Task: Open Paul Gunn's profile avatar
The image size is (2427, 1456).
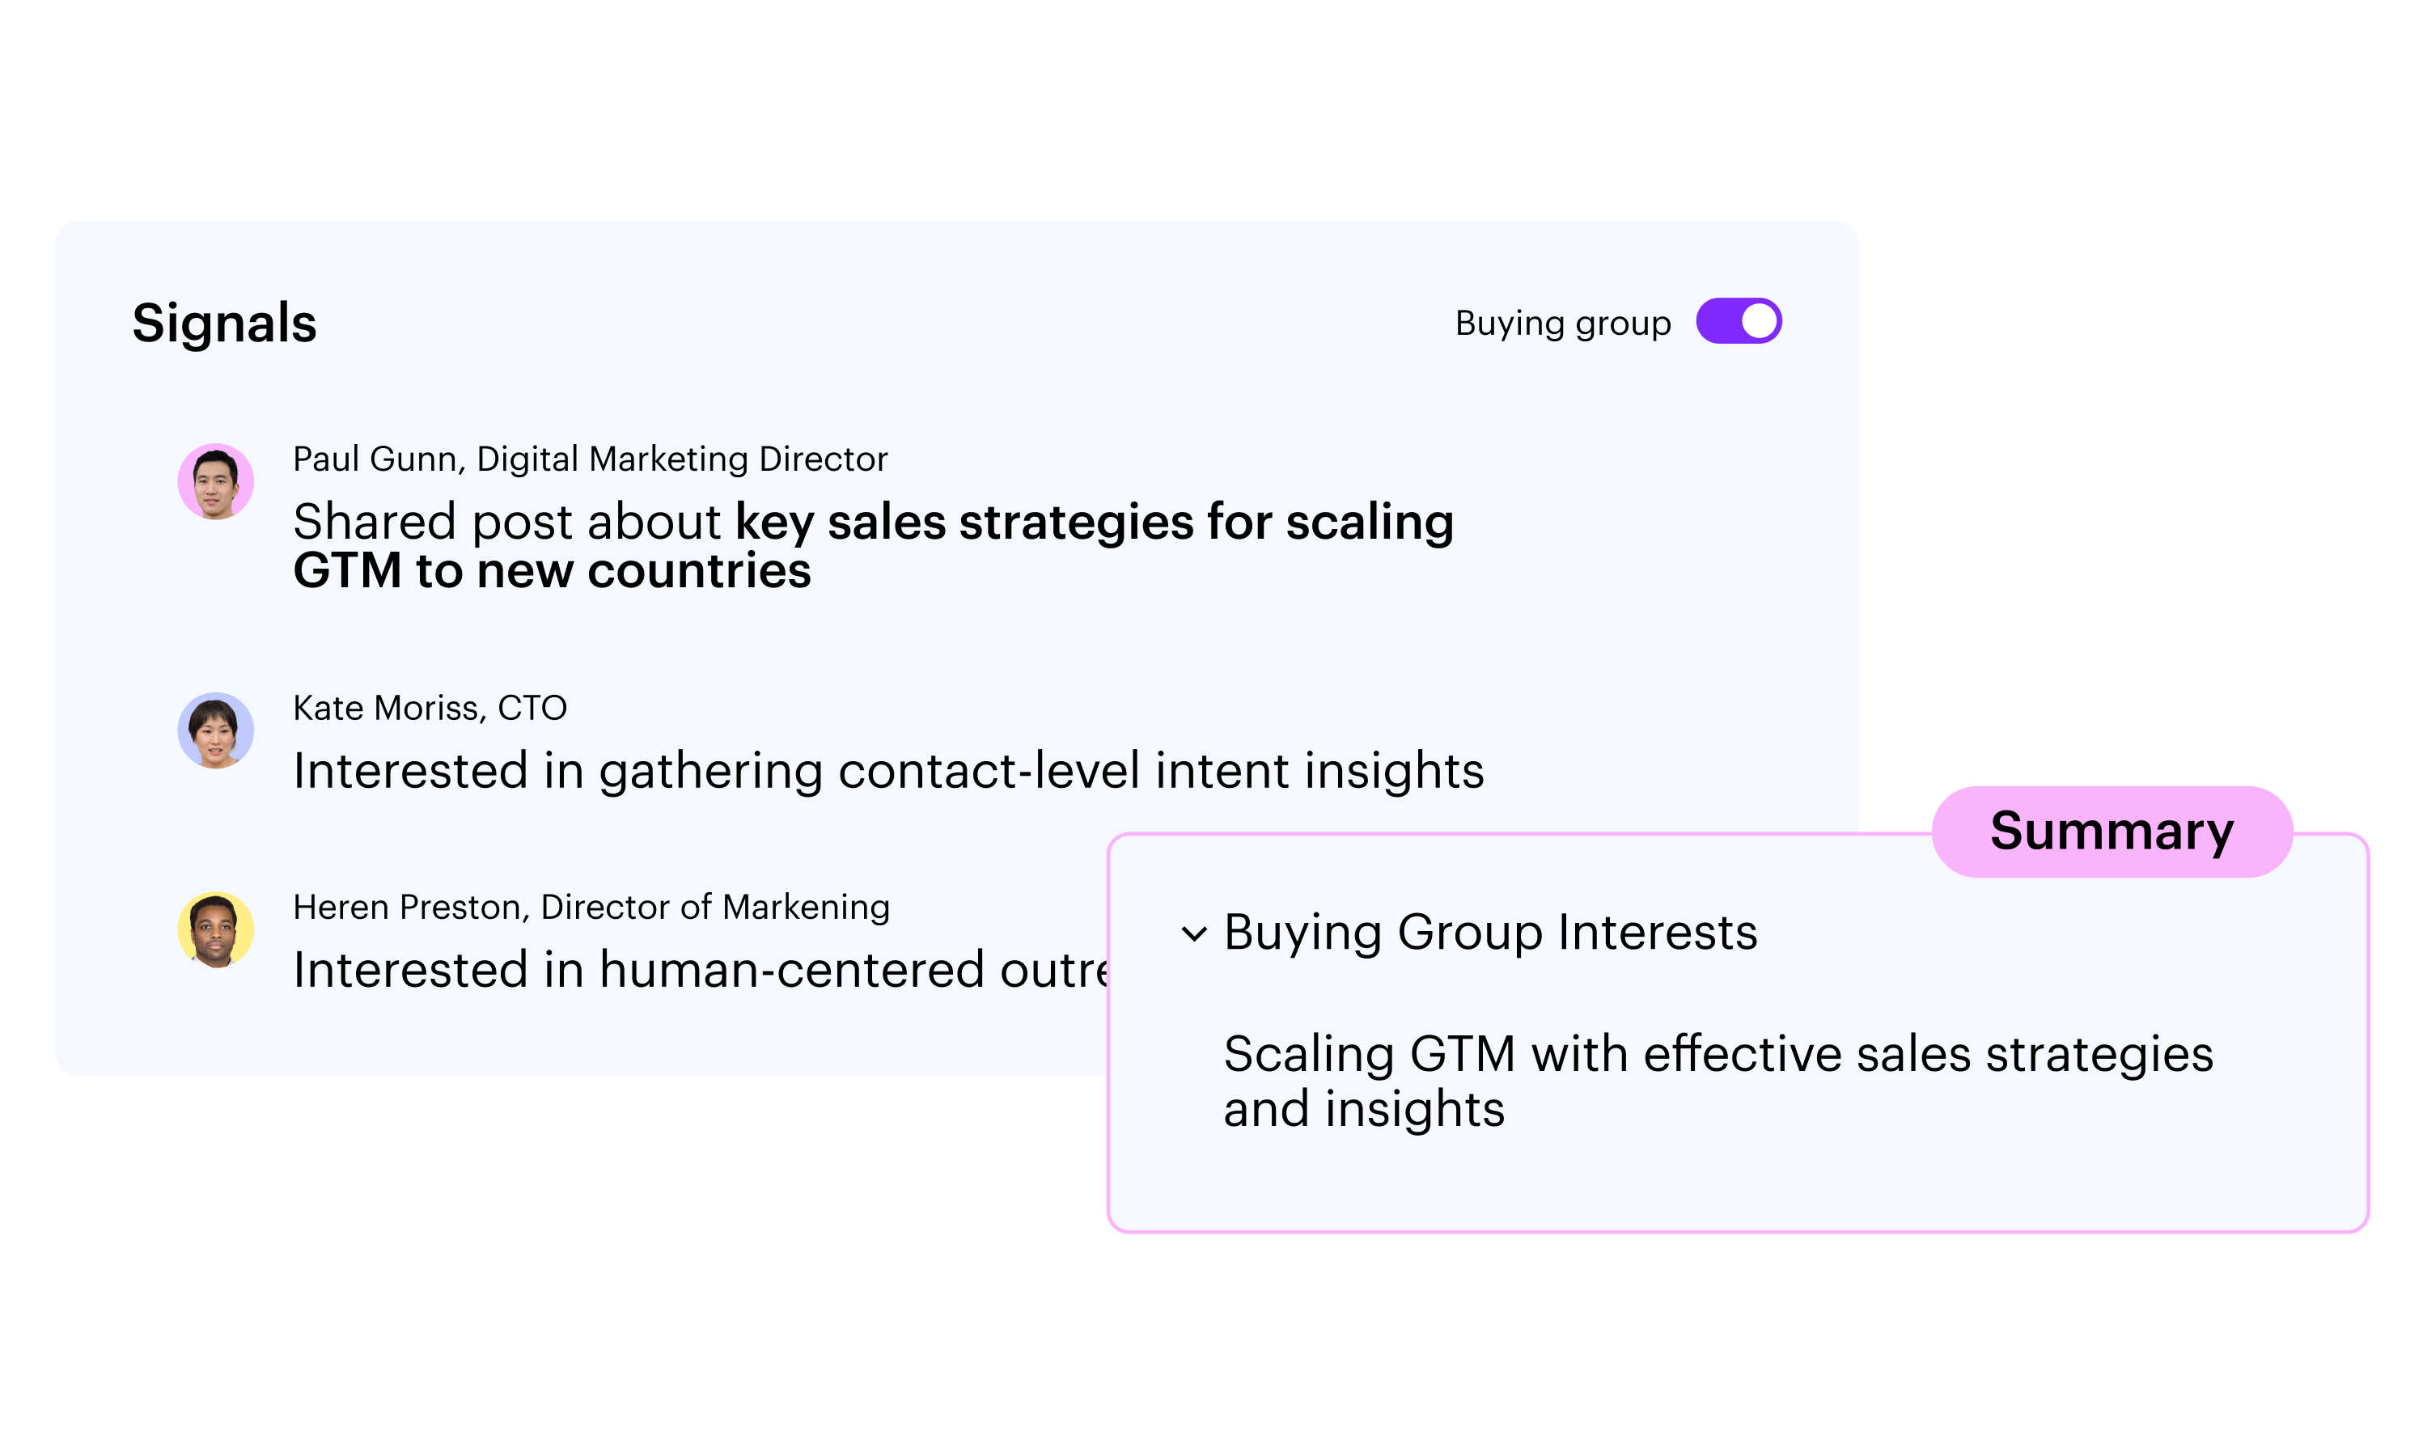Action: (x=216, y=482)
